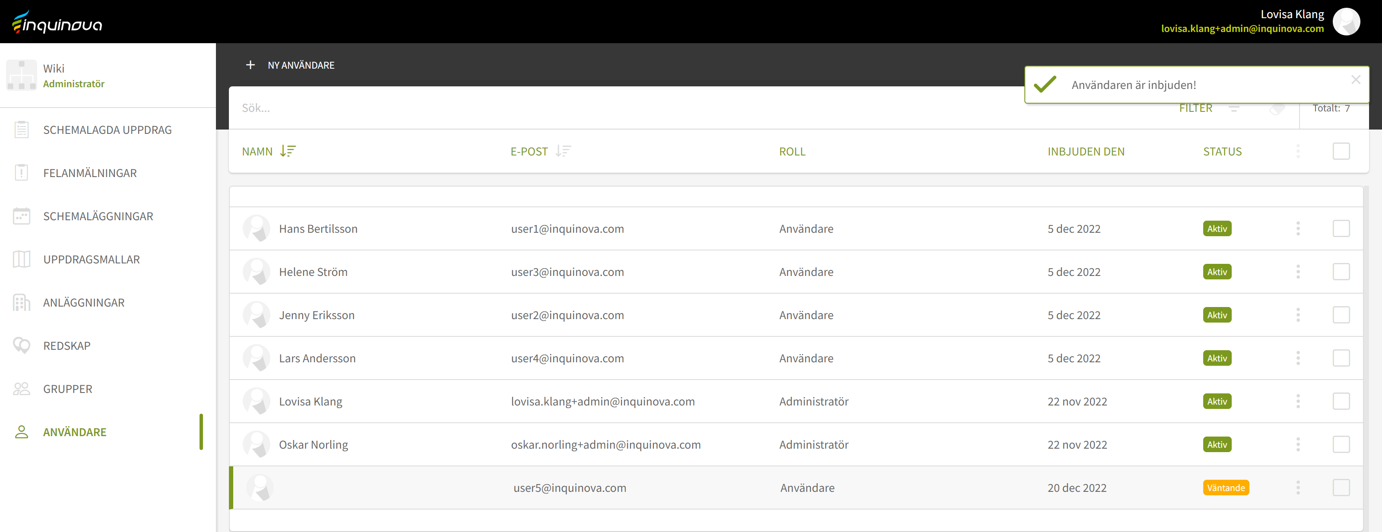The height and width of the screenshot is (532, 1382).
Task: Tick the checkbox for user5@inquinova.com row
Action: 1341,488
